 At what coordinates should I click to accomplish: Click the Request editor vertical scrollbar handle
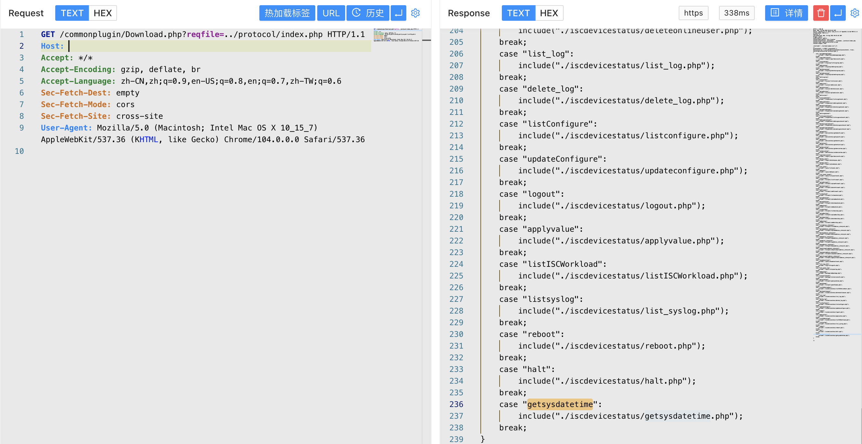pyautogui.click(x=426, y=40)
